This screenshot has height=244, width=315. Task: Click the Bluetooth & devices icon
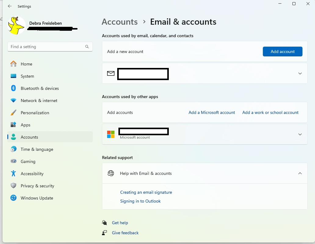[13, 88]
